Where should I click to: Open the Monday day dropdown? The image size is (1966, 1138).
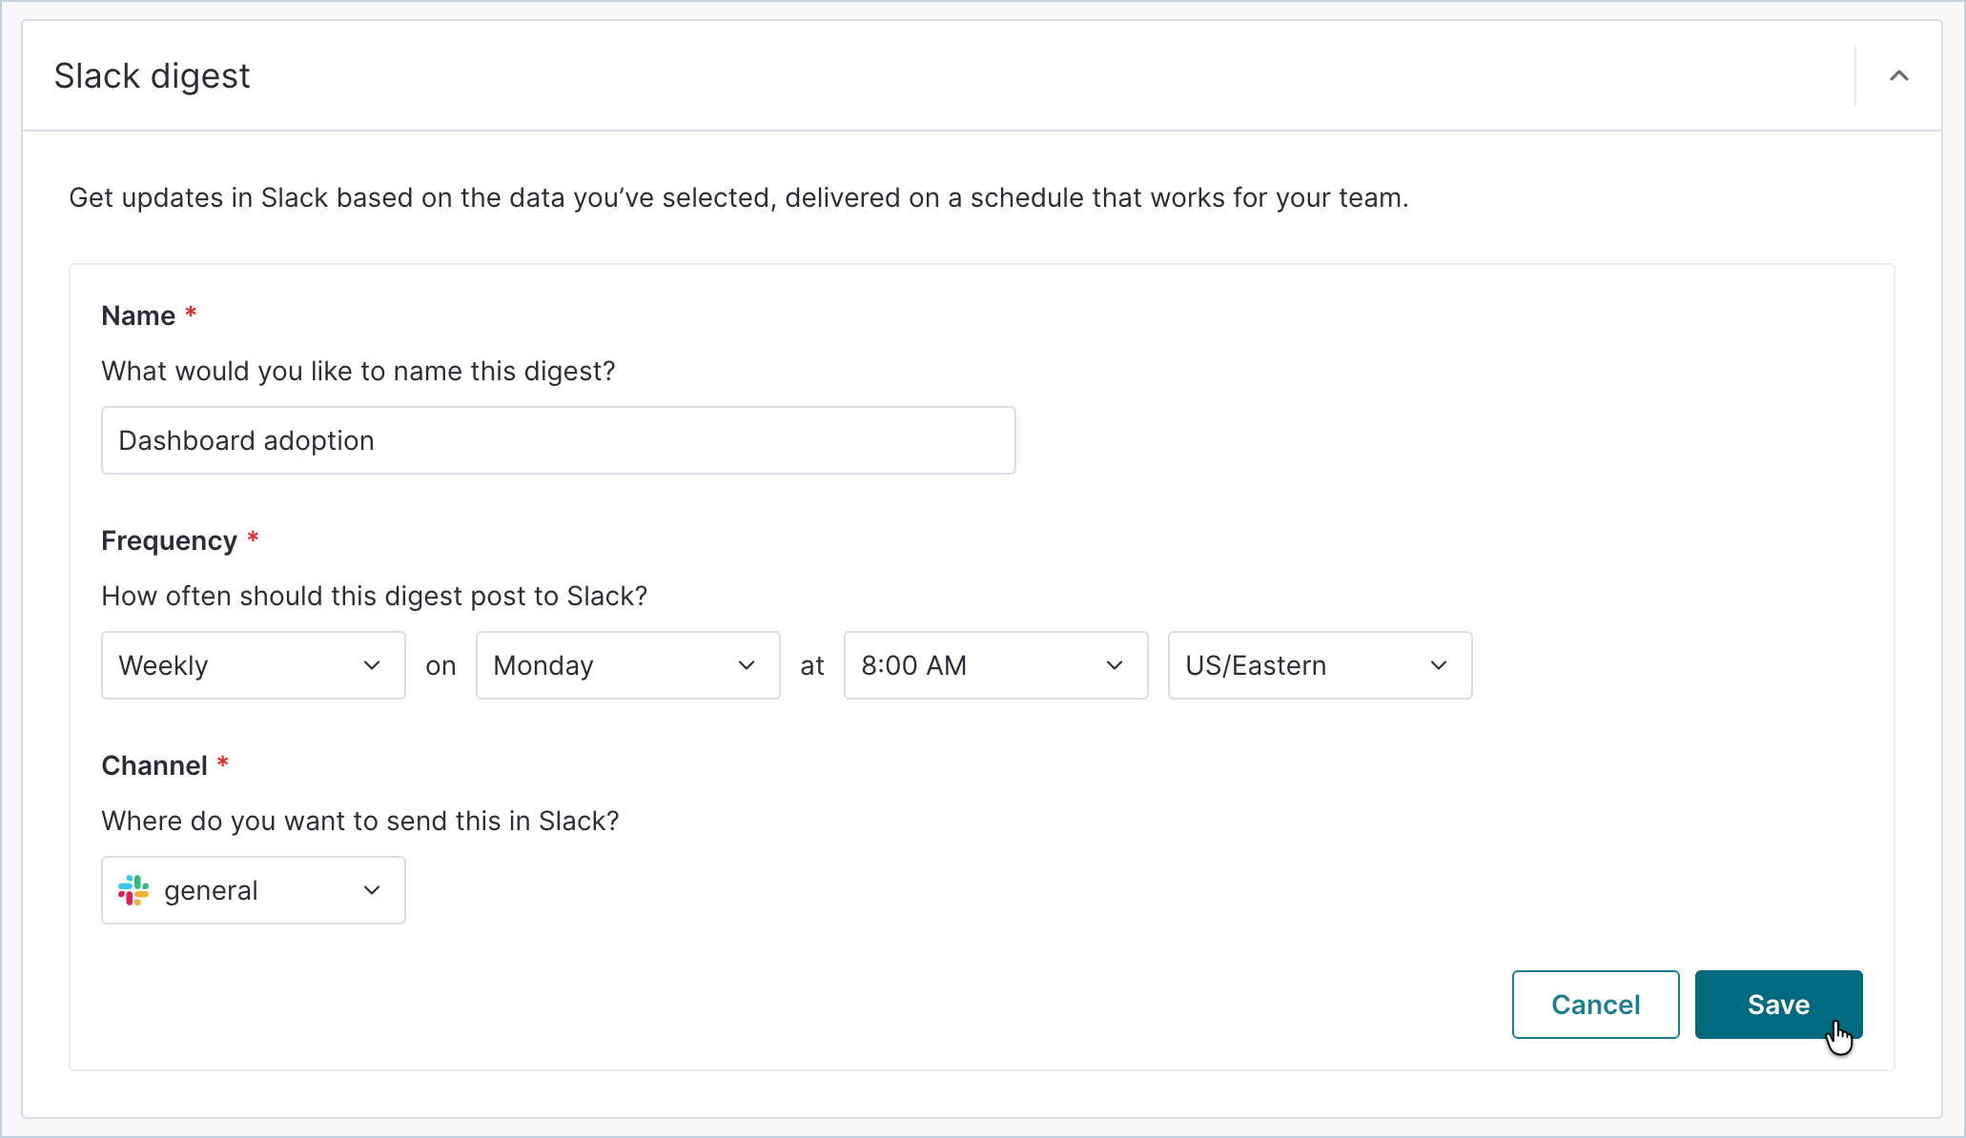point(628,665)
